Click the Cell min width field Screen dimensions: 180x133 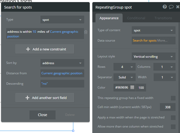(x=168, y=107)
